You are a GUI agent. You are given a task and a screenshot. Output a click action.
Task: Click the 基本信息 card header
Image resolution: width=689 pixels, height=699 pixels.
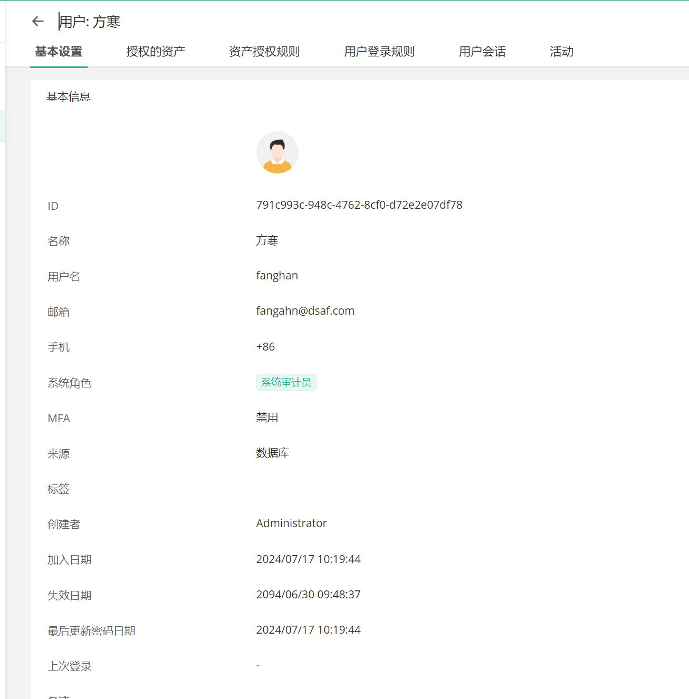69,97
